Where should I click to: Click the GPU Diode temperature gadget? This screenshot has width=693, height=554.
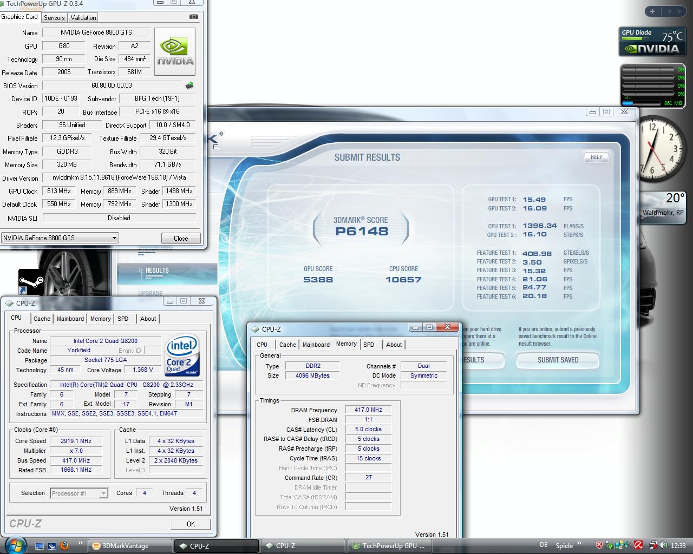[652, 42]
